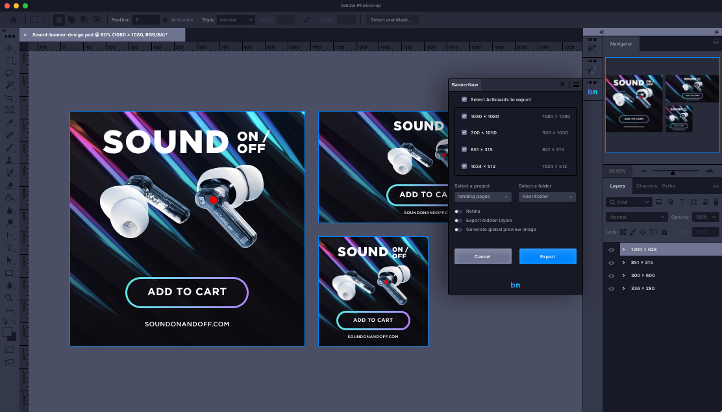The width and height of the screenshot is (722, 412).
Task: Switch to the Paths tab
Action: coord(668,186)
